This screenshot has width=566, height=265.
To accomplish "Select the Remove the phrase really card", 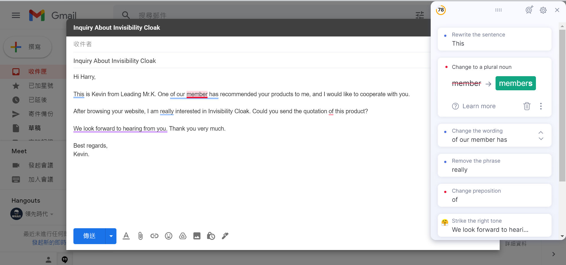I will pos(495,165).
